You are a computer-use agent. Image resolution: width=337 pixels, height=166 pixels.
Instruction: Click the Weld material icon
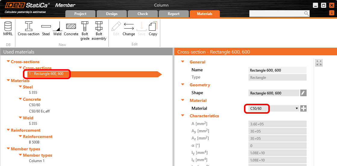coord(57,29)
